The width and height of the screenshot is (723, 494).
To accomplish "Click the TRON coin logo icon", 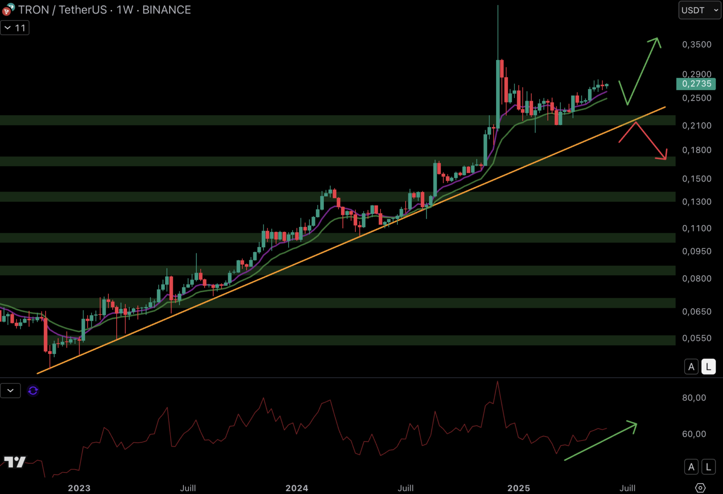I will (x=8, y=9).
